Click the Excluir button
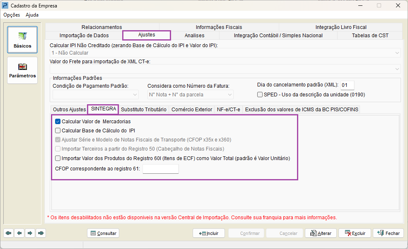Screen dimensions: 408x249 coord(355,233)
